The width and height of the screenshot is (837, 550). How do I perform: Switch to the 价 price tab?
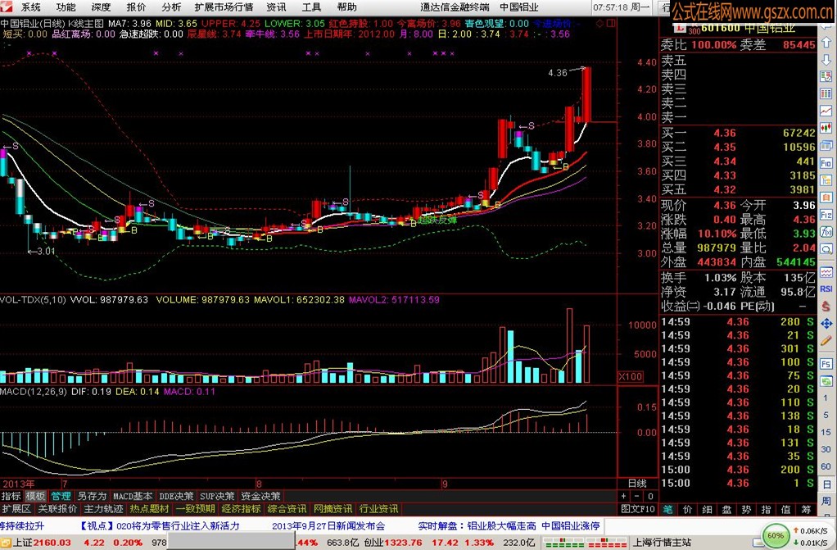click(688, 509)
